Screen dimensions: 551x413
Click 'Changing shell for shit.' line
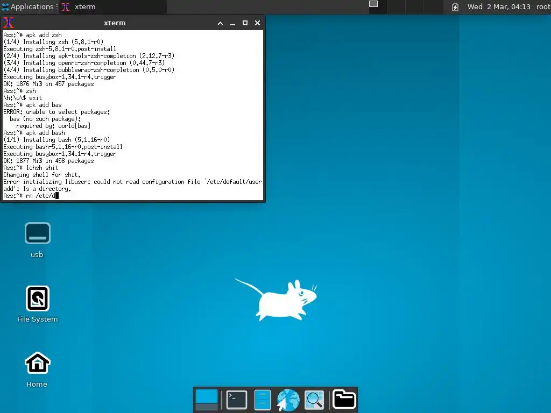pyautogui.click(x=42, y=175)
